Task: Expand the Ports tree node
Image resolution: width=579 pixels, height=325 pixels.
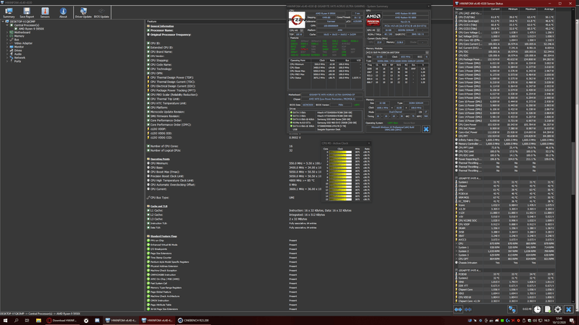Action: 7,61
